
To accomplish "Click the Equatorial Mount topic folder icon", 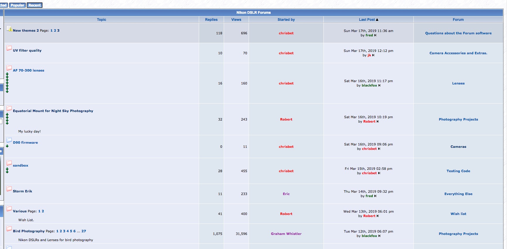I will (9, 108).
